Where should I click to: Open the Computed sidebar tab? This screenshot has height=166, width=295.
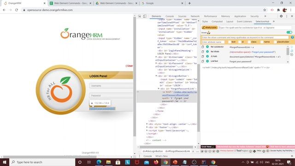[x=217, y=22]
